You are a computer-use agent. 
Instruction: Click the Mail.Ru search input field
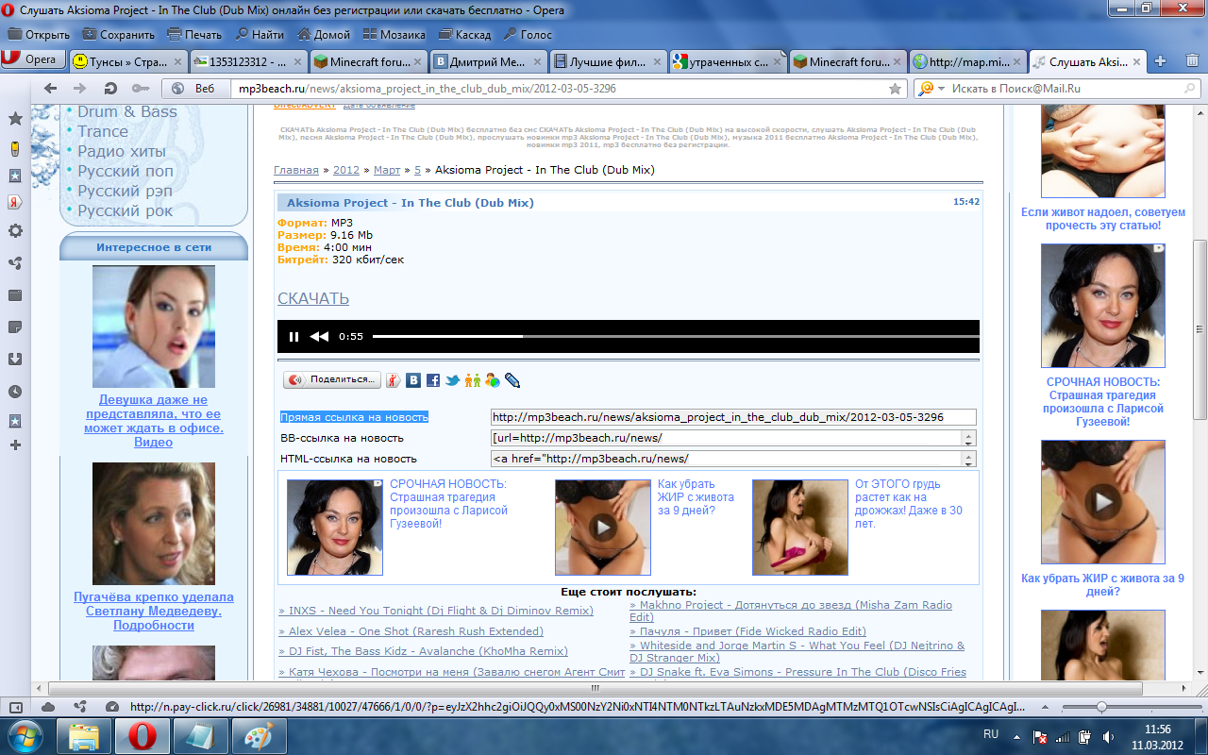[1063, 89]
